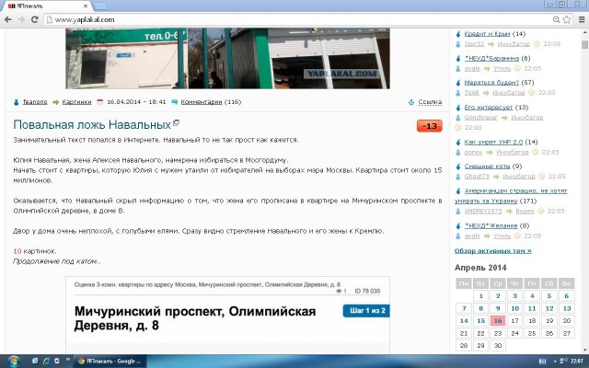
Task: Click the ЯПлакалъ - Google Chrome taskbar button
Action: click(110, 361)
